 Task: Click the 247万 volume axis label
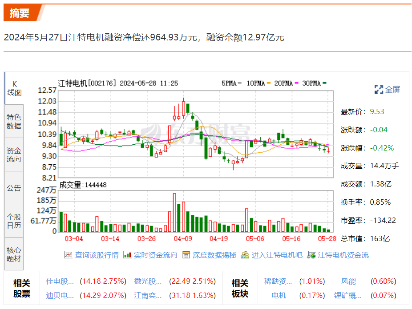pyautogui.click(x=47, y=190)
